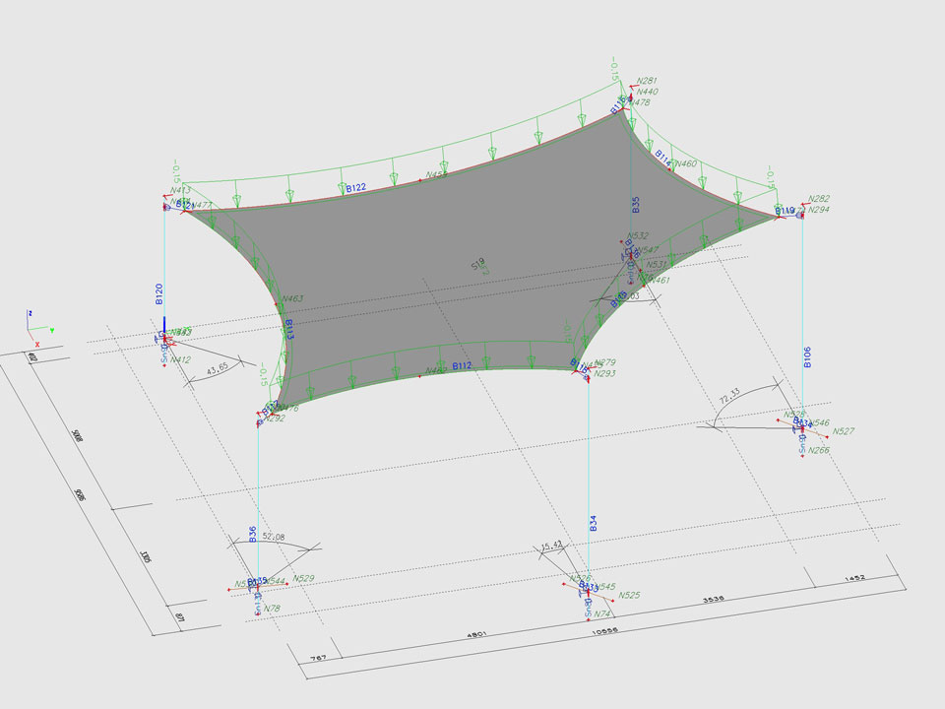
Task: Click node label N412 near support
Action: 180,360
